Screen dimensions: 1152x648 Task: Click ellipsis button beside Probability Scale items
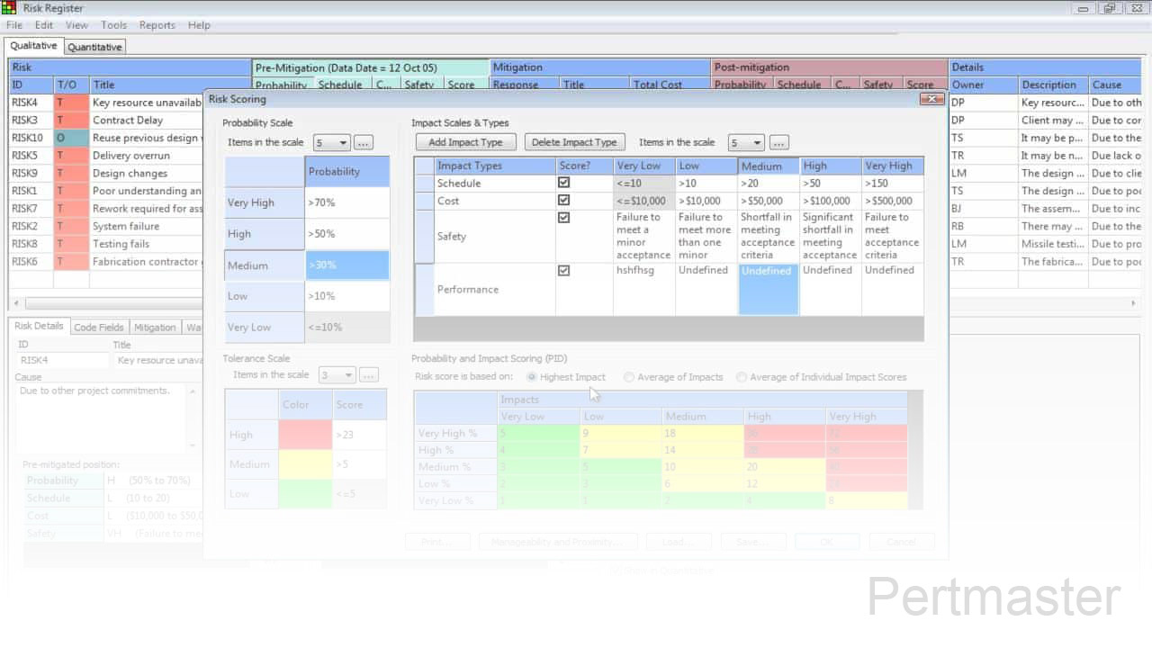coord(363,143)
